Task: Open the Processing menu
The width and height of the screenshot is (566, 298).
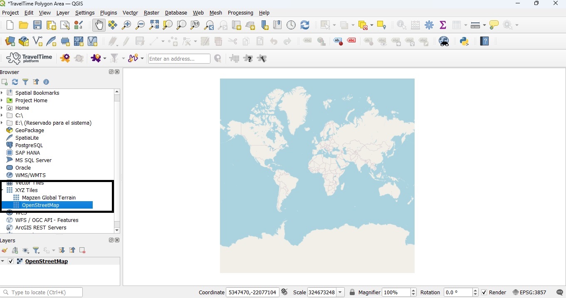Action: 240,13
